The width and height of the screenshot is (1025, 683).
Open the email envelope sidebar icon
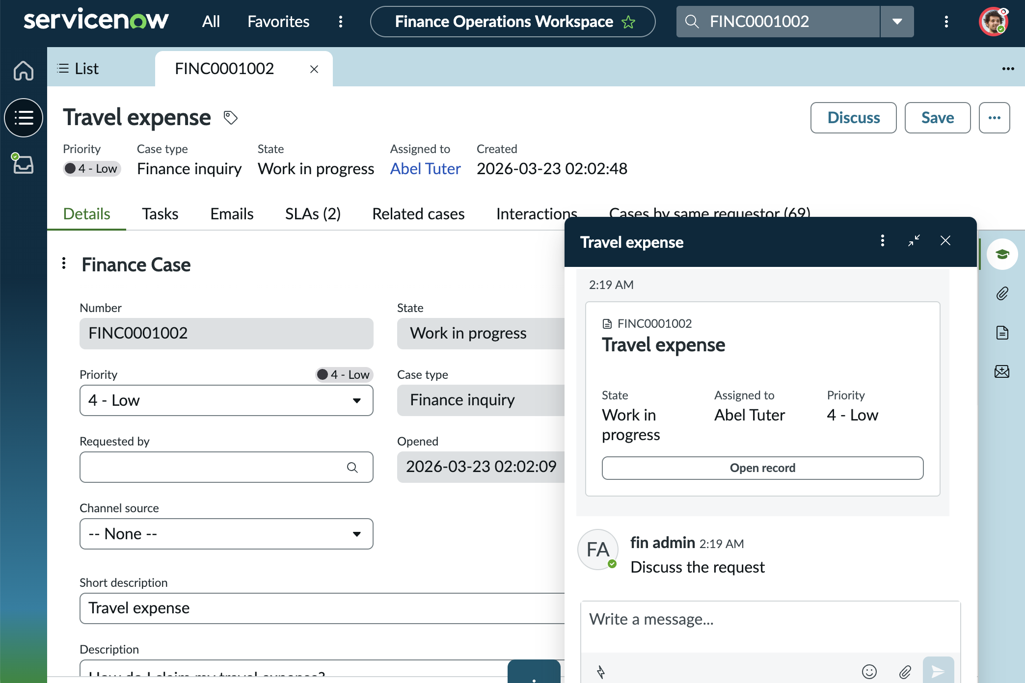coord(1002,372)
